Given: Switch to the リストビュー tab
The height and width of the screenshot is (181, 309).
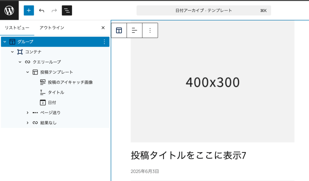Looking at the screenshot, I should (17, 28).
